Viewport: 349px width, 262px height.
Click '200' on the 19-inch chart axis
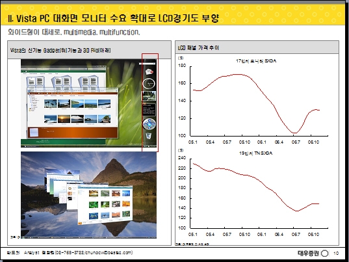[x=182, y=178]
